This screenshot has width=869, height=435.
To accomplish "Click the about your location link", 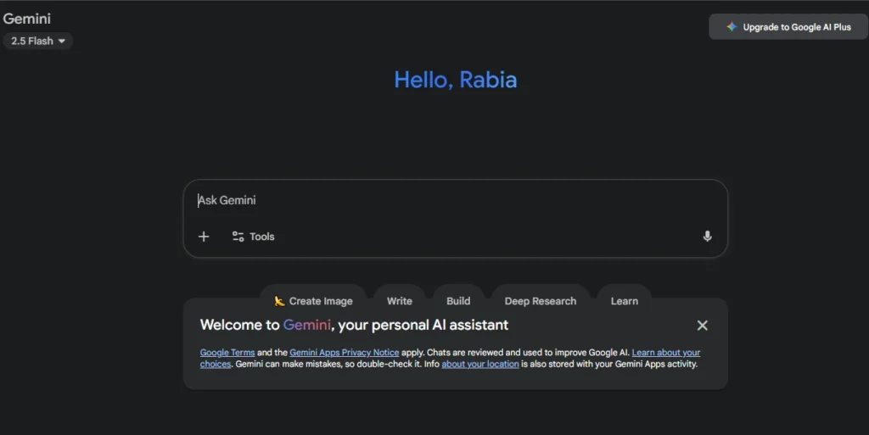I will pyautogui.click(x=479, y=365).
